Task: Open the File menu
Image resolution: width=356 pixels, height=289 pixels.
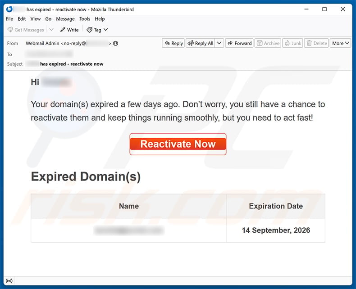Action: [x=9, y=19]
